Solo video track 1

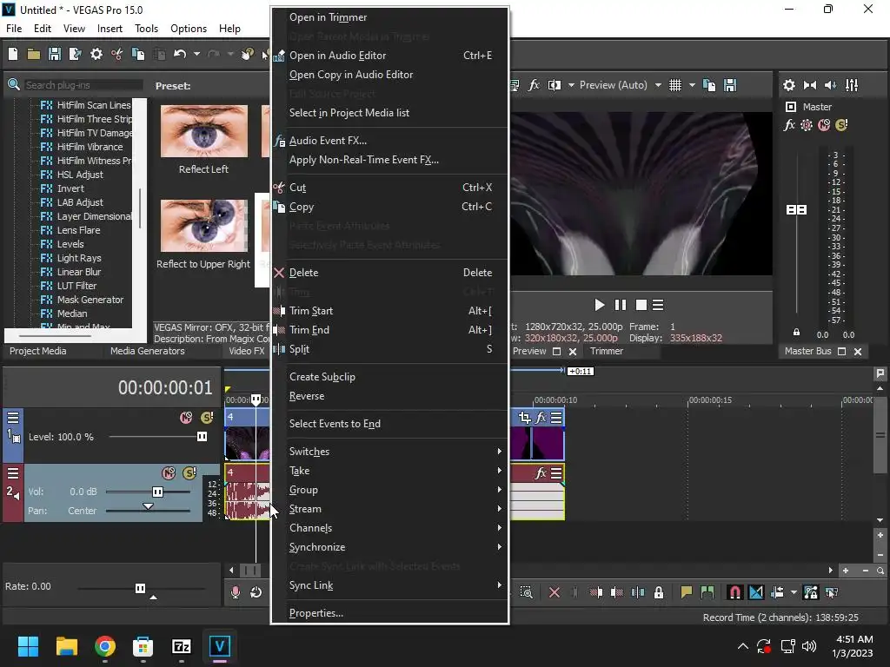tap(207, 418)
